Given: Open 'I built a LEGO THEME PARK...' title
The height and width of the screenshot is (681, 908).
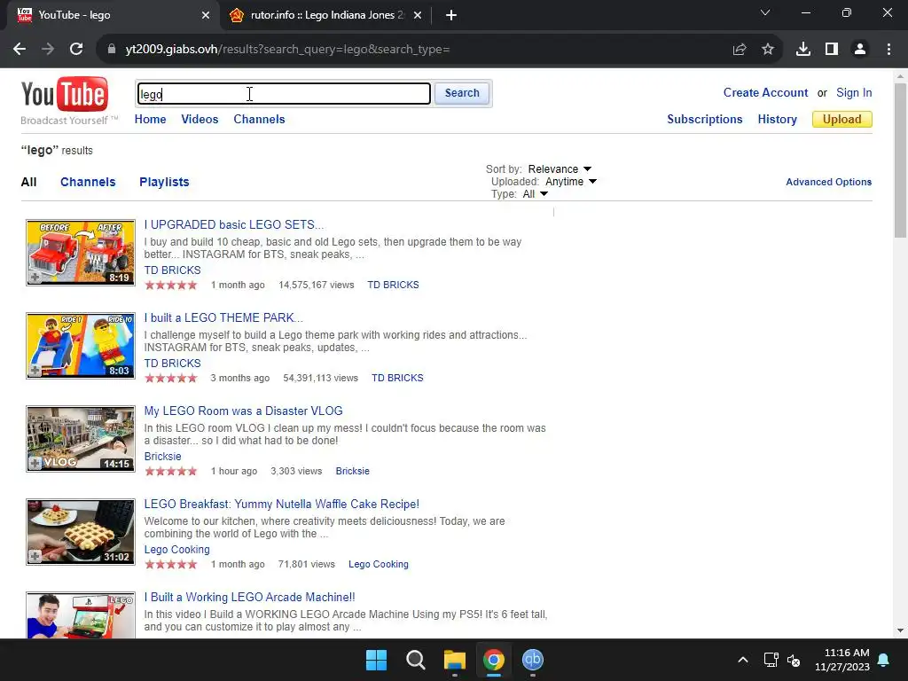Looking at the screenshot, I should [223, 318].
